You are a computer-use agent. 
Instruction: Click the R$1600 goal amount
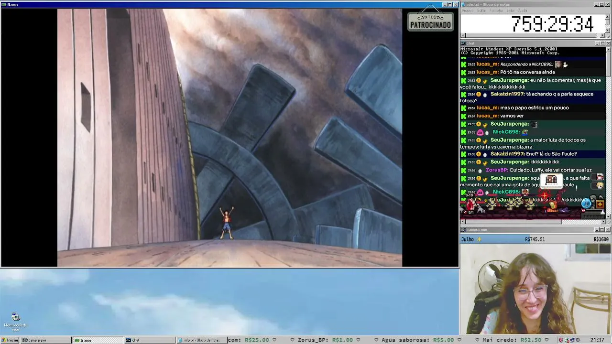[x=601, y=239]
